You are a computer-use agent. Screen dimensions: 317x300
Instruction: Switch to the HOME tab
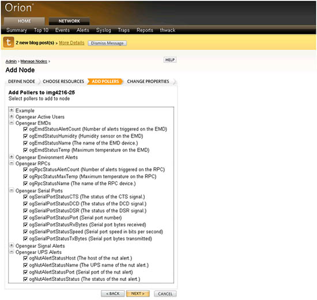(24, 21)
